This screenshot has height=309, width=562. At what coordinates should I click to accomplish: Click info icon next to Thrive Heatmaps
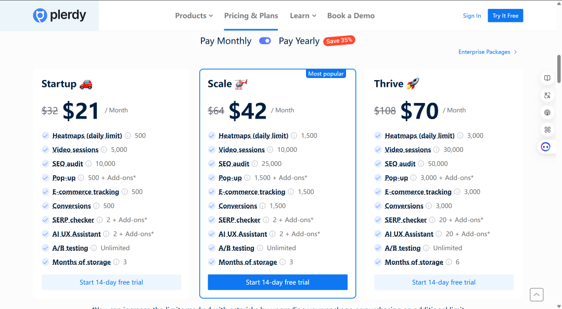pyautogui.click(x=460, y=135)
